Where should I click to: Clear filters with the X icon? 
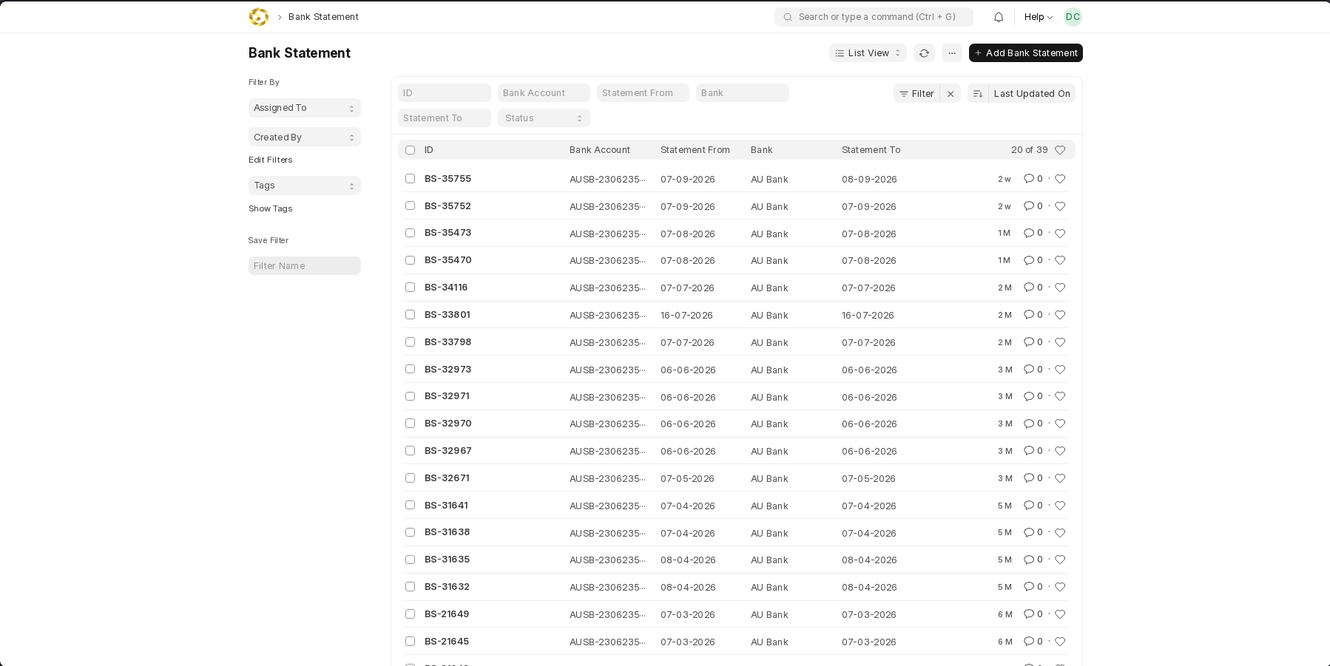tap(951, 94)
